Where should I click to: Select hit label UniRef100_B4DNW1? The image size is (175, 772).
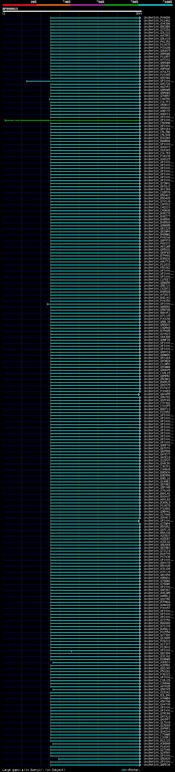point(157,234)
